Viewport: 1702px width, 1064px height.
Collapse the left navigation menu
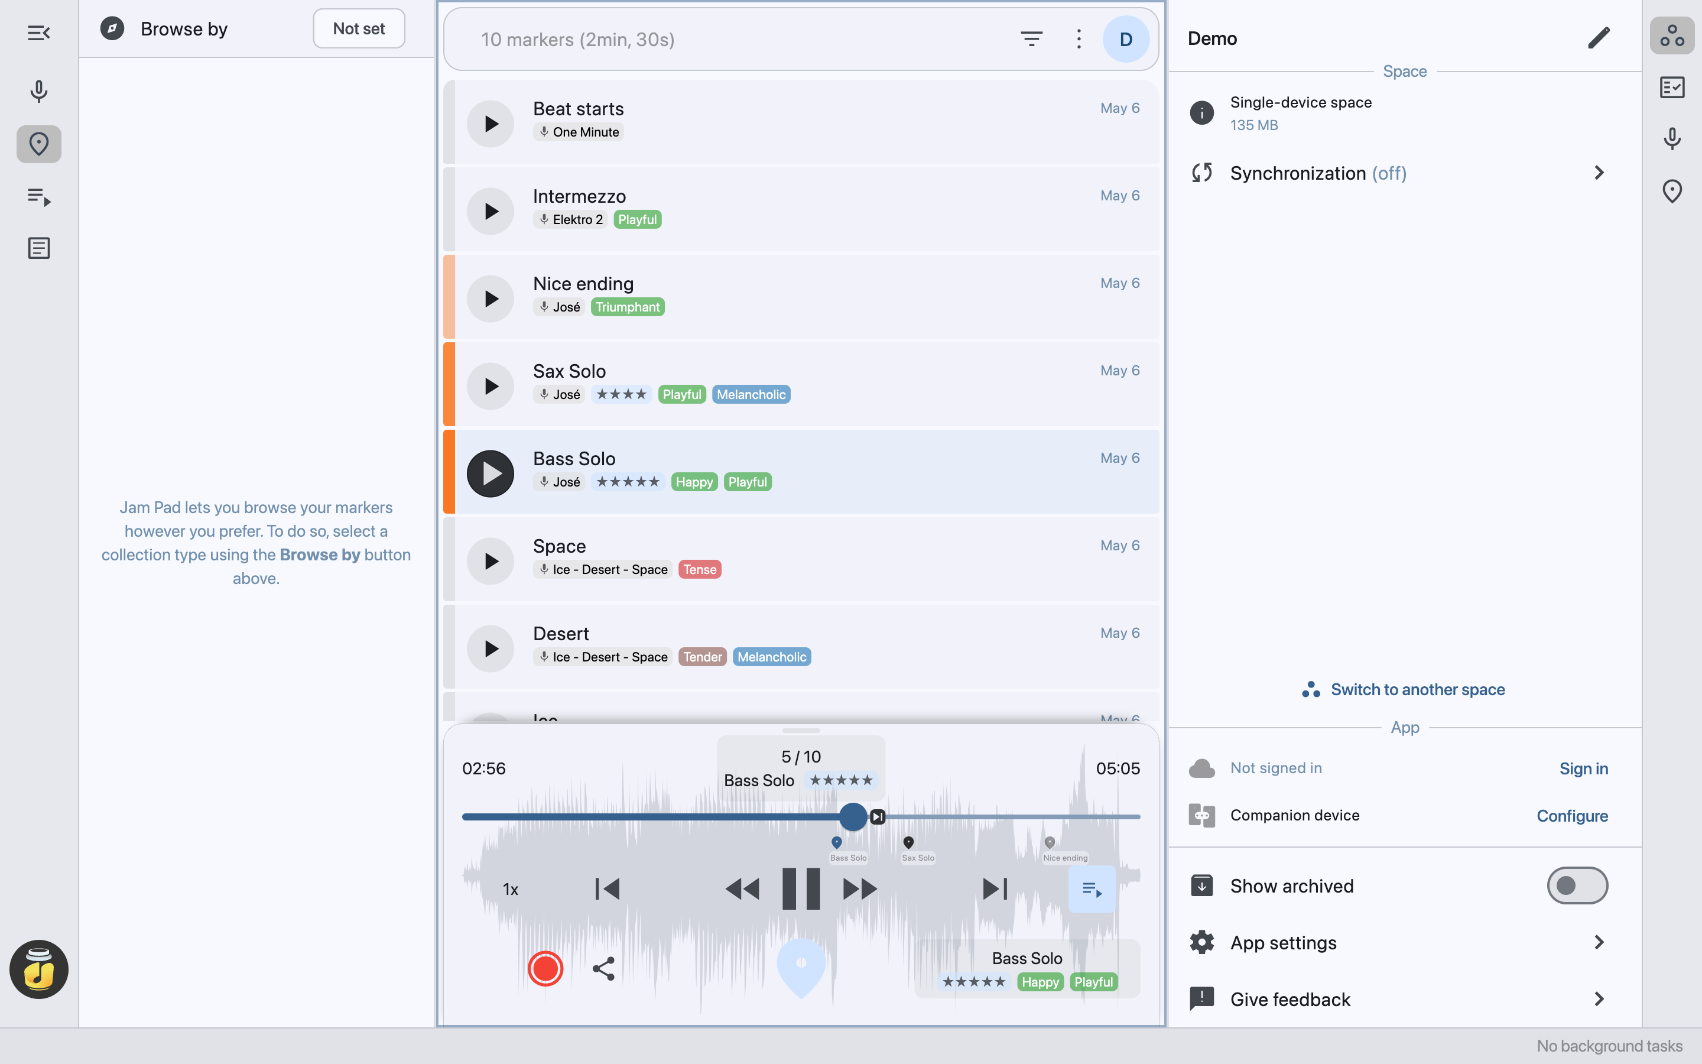[38, 33]
